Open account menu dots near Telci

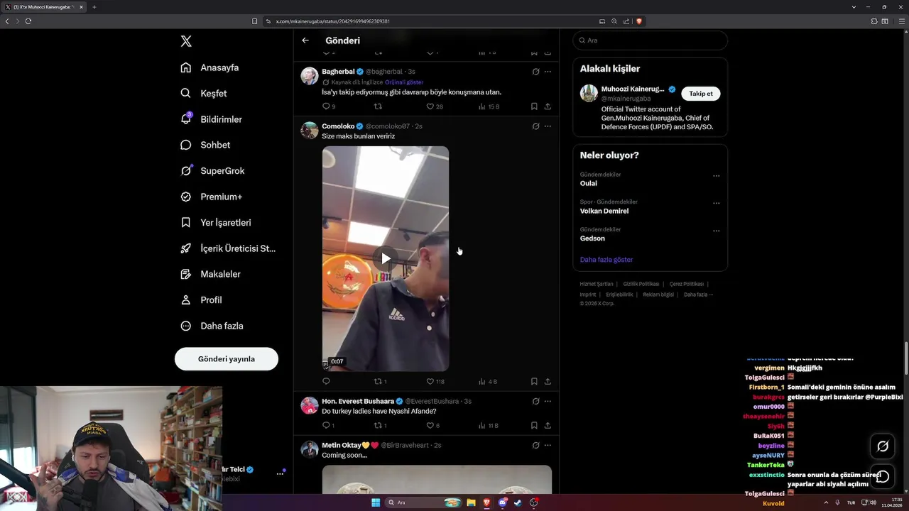[280, 473]
